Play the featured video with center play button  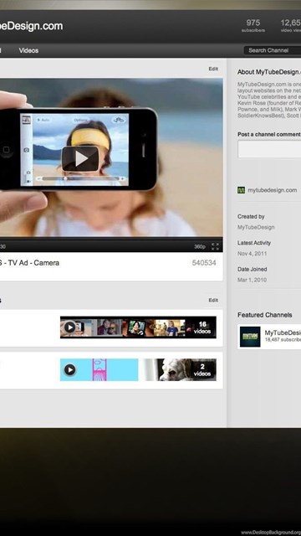(x=80, y=158)
